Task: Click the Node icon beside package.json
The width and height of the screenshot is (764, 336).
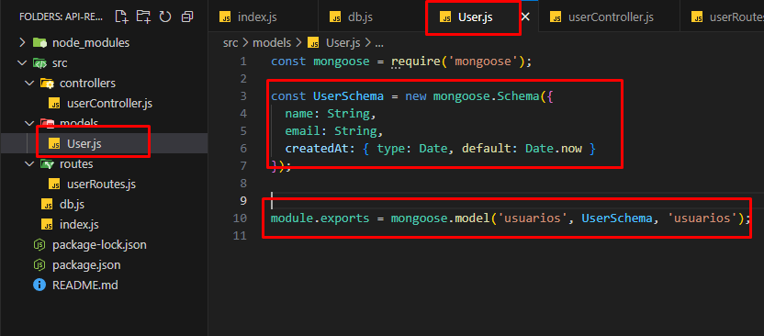Action: (39, 265)
